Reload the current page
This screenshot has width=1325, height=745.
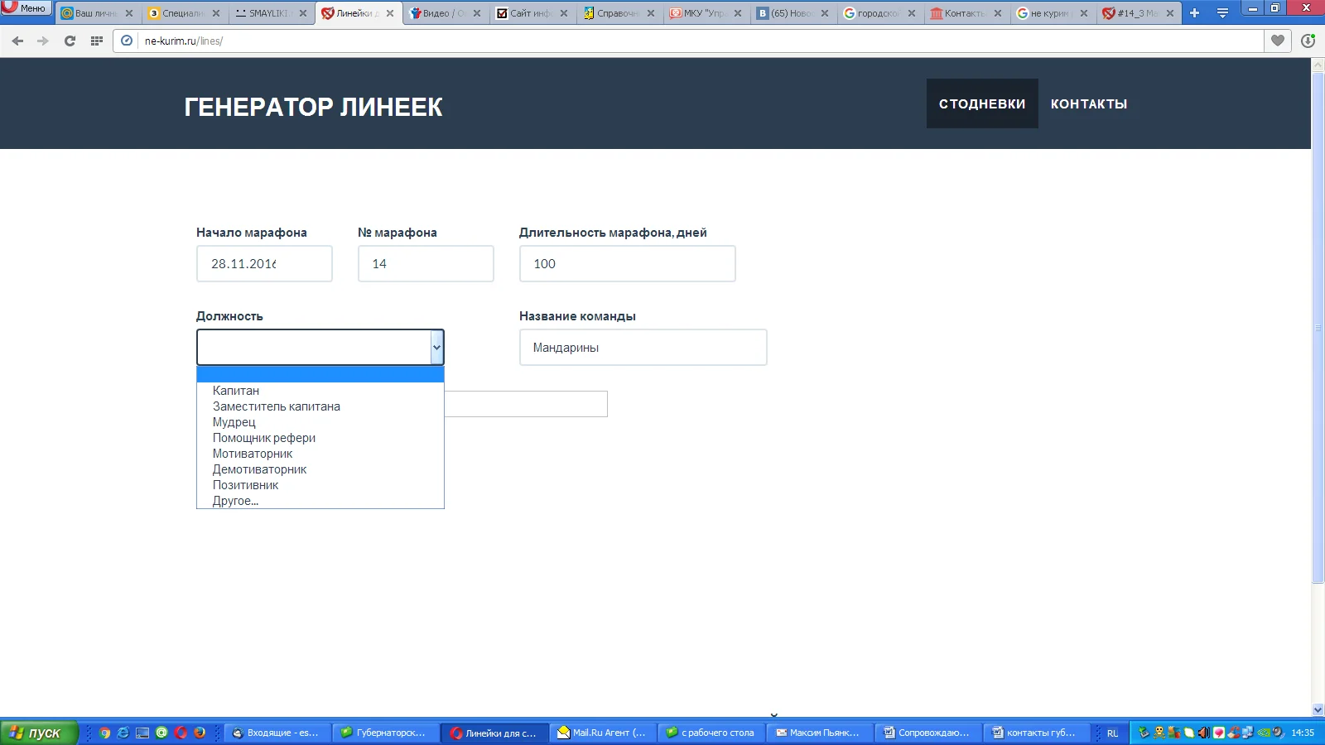click(70, 41)
